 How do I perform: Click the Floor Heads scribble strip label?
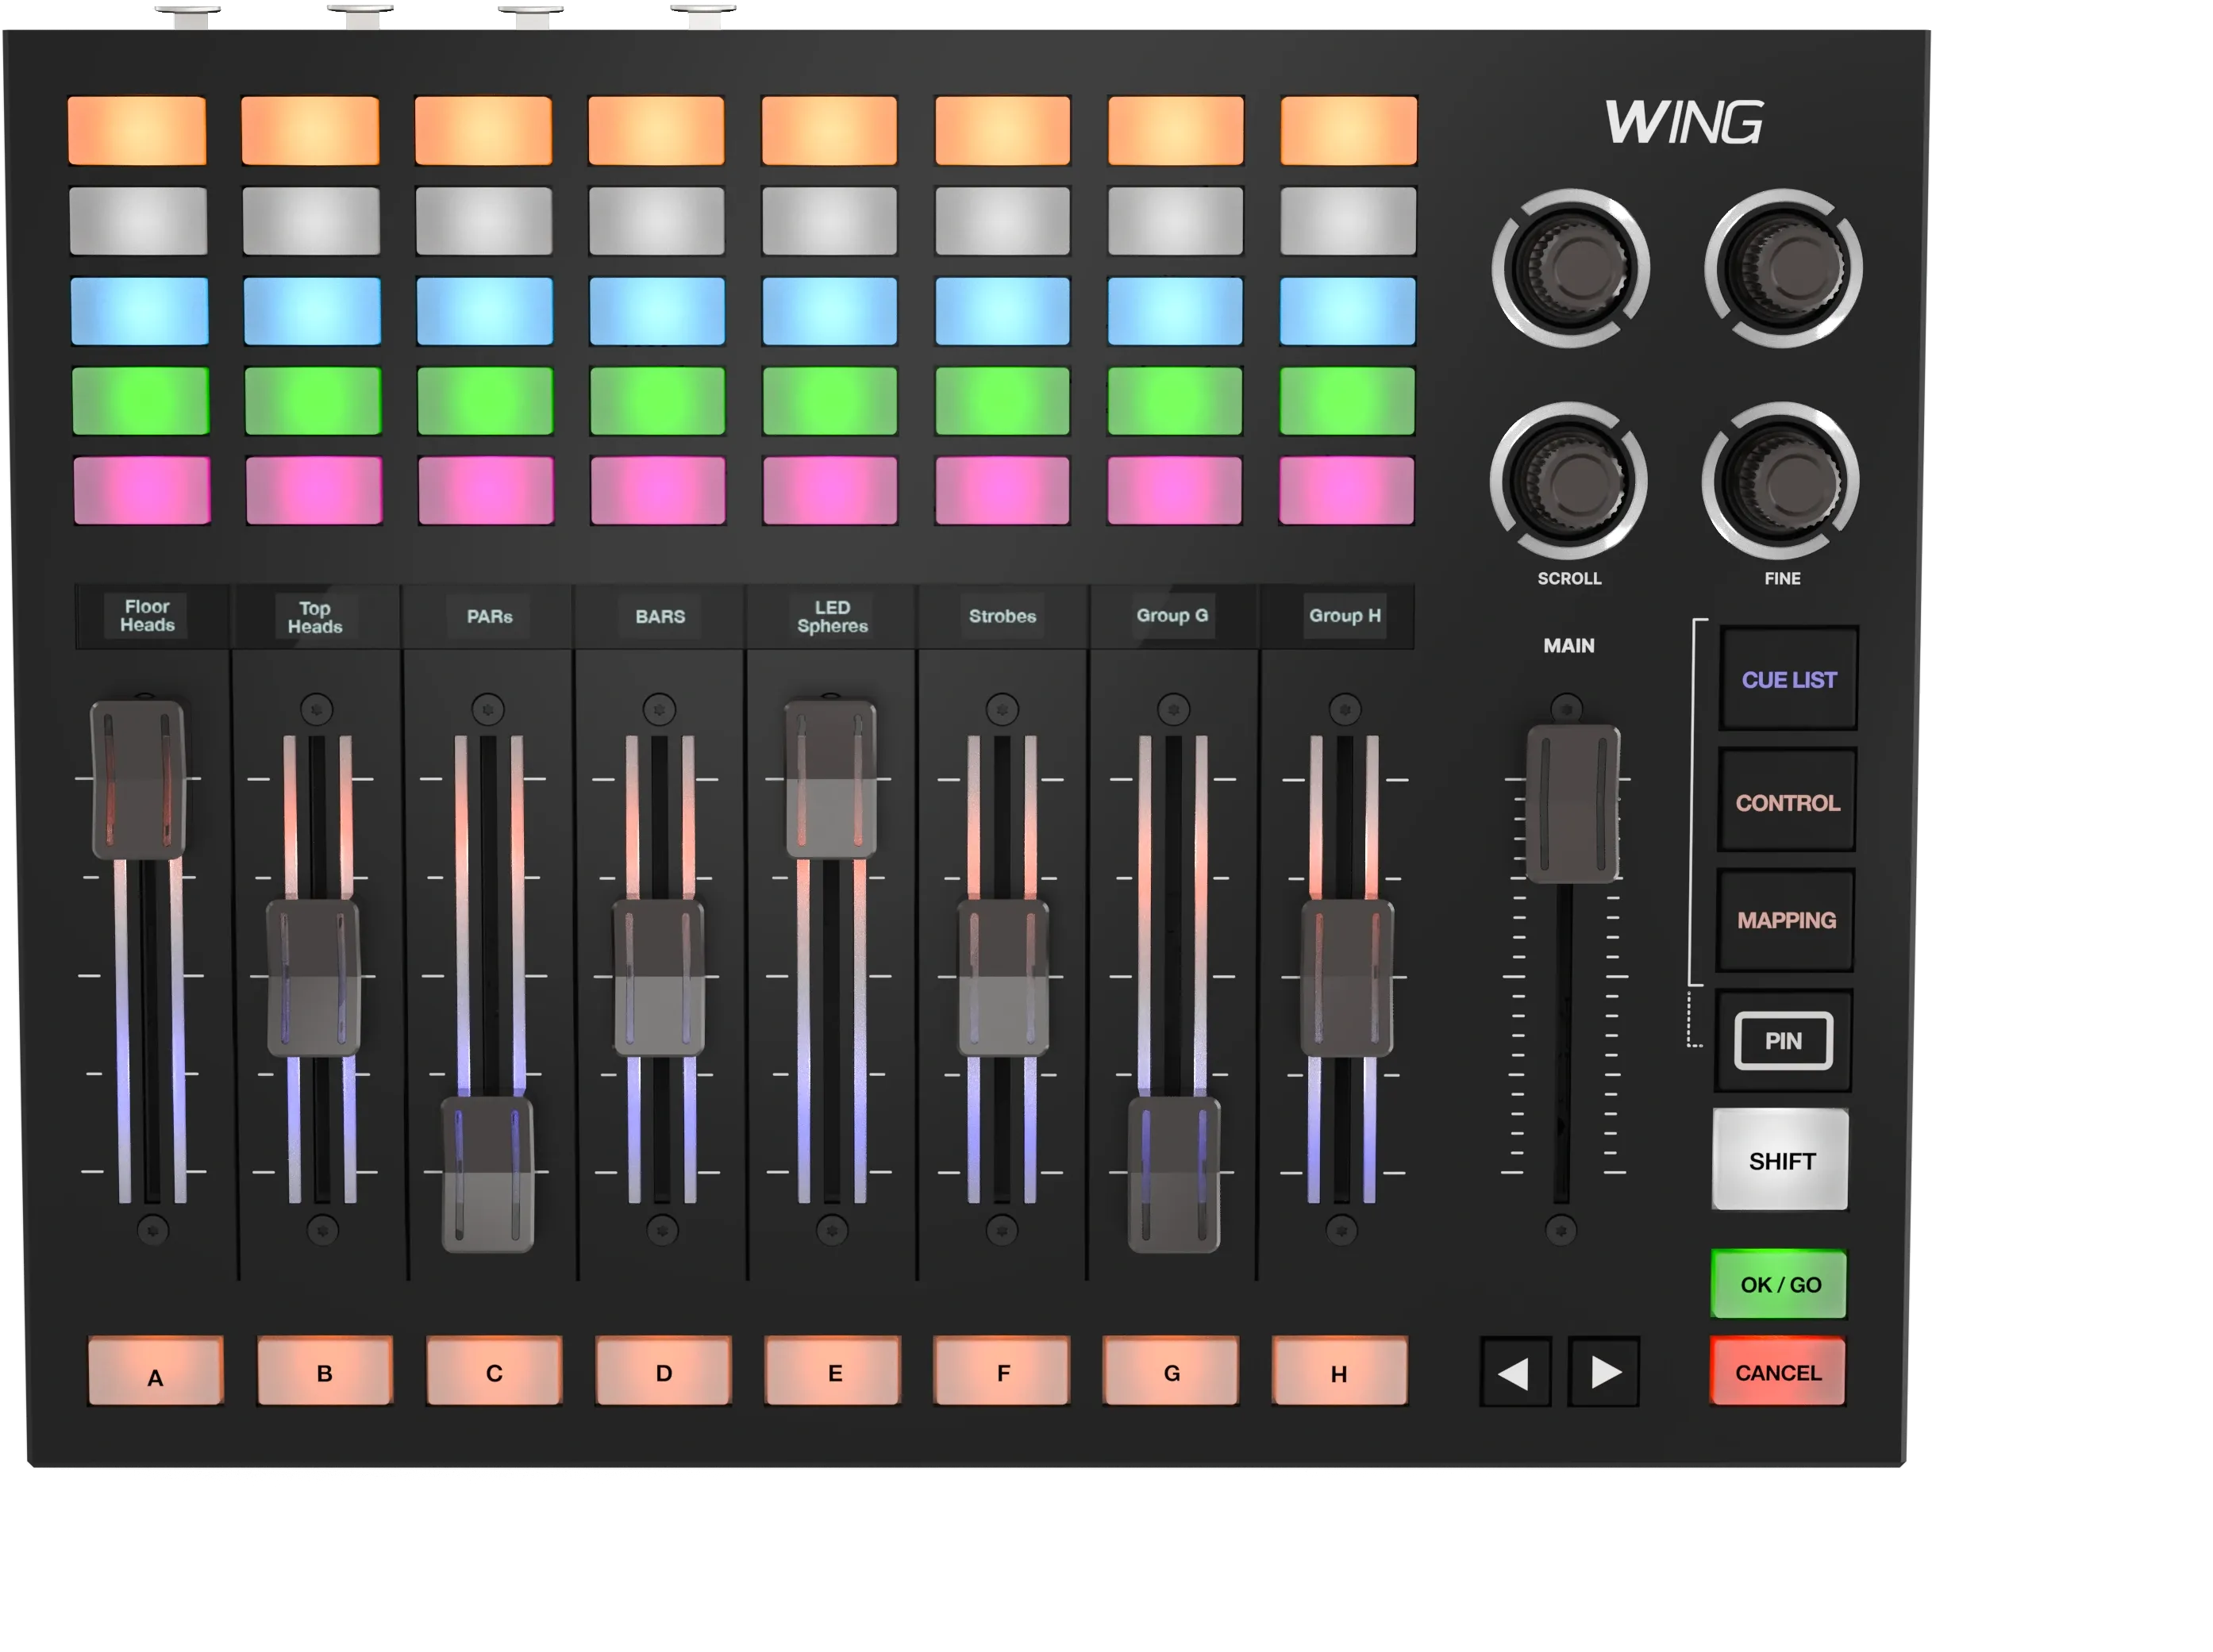click(x=147, y=616)
